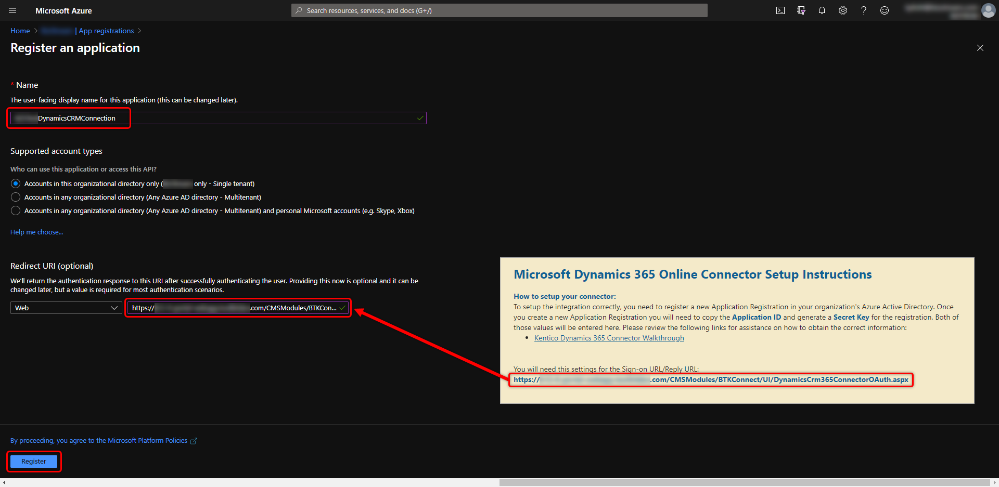Viewport: 999px width, 487px height.
Task: Click the Microsoft Azure logo text
Action: (x=63, y=10)
